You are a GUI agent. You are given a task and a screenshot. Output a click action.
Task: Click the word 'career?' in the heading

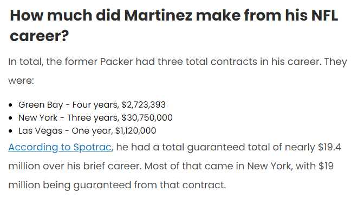click(40, 36)
